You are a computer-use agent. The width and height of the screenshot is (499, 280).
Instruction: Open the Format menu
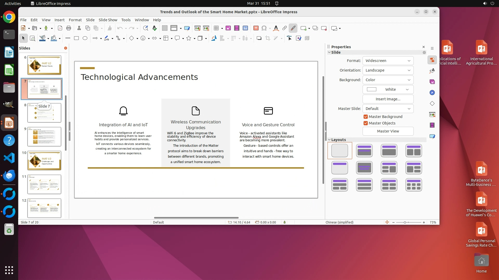(75, 20)
